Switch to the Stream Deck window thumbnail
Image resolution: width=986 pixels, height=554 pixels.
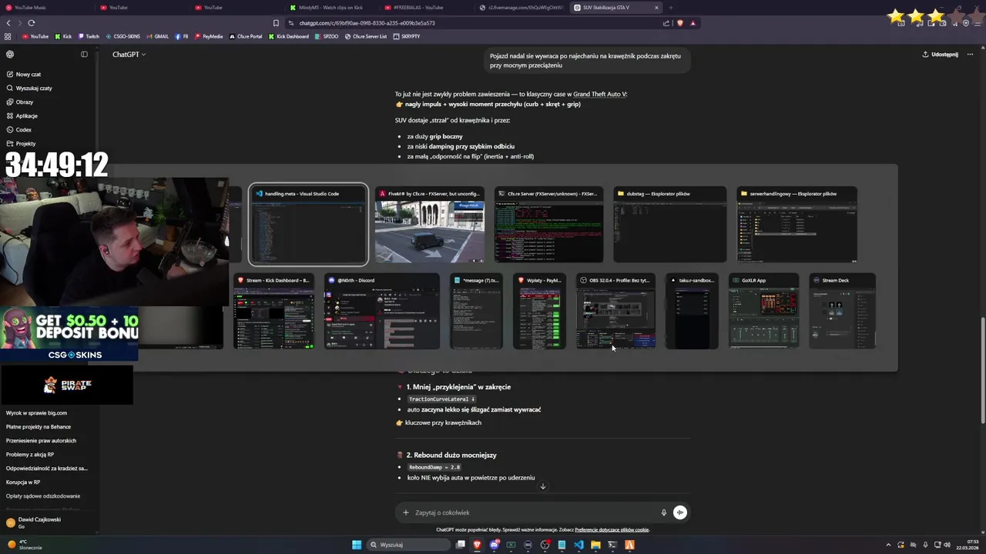click(x=842, y=312)
